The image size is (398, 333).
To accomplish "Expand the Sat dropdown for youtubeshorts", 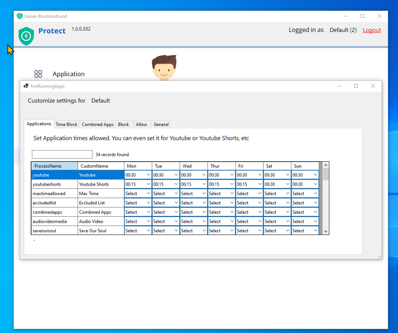I will 288,184.
